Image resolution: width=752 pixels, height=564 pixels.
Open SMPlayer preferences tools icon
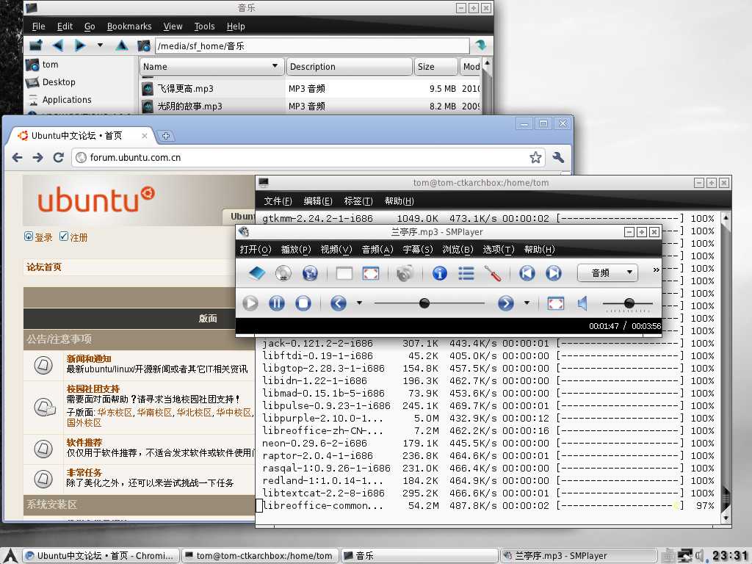(493, 273)
